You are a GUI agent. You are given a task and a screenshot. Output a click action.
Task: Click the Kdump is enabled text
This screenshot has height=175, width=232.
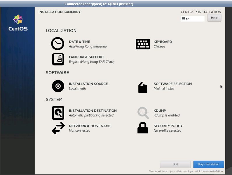point(167,115)
